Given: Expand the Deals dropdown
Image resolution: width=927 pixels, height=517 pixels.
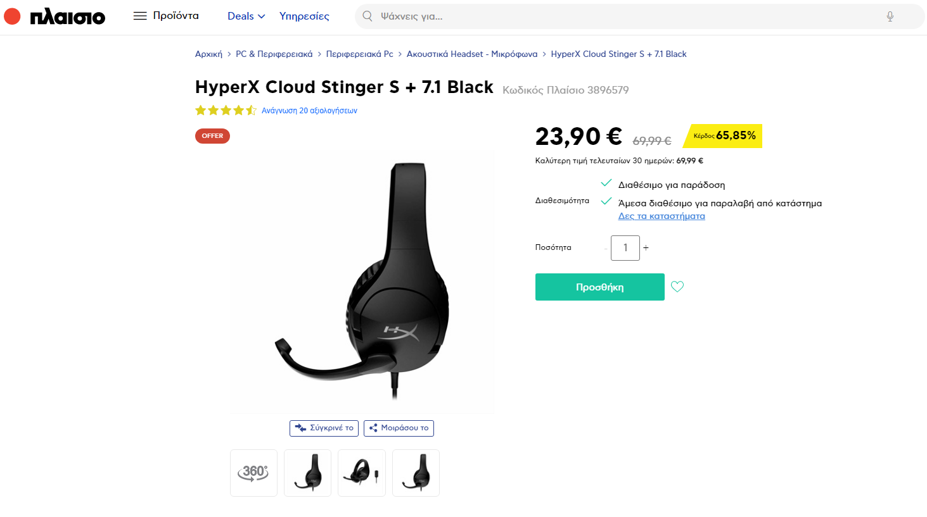Looking at the screenshot, I should point(246,16).
